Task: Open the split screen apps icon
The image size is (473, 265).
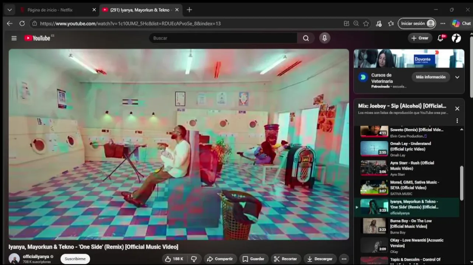Action: pos(346,23)
